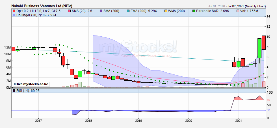
Task: Click the 12M volume axis label
Action: pyautogui.click(x=7, y=47)
